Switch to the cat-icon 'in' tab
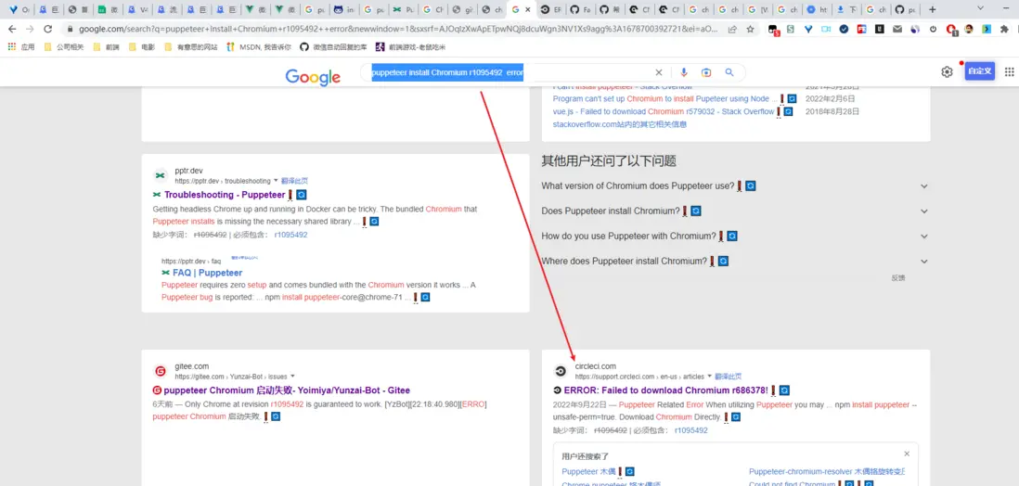 (x=345, y=10)
